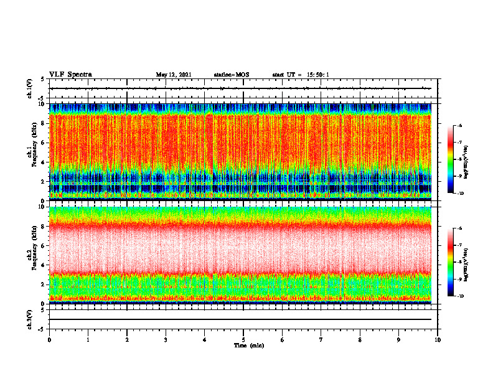Click the "station=MOS" header label
The image size is (493, 381).
(x=232, y=75)
